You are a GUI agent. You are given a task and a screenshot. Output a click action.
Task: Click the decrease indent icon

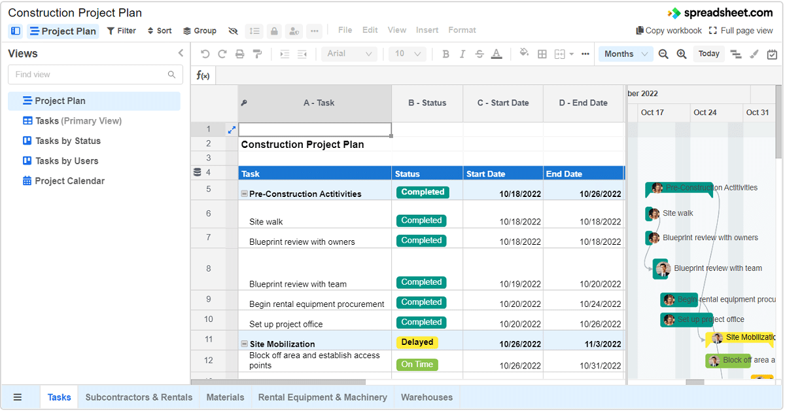point(302,54)
